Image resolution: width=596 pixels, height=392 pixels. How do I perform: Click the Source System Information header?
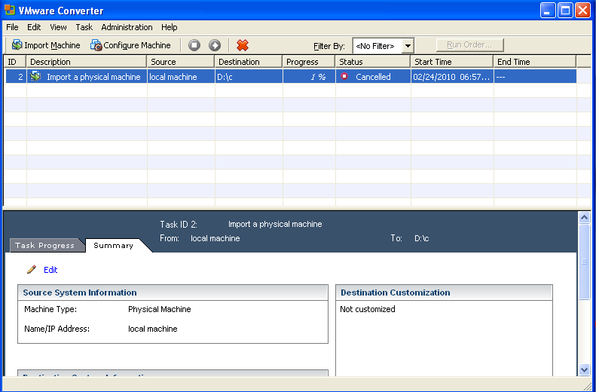[x=173, y=292]
